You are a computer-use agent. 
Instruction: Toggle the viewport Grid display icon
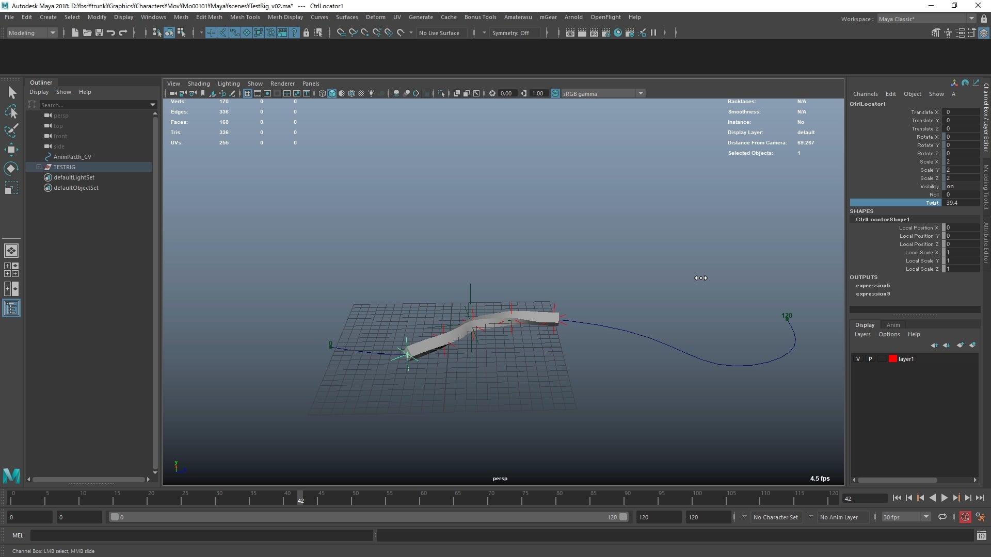coord(247,93)
